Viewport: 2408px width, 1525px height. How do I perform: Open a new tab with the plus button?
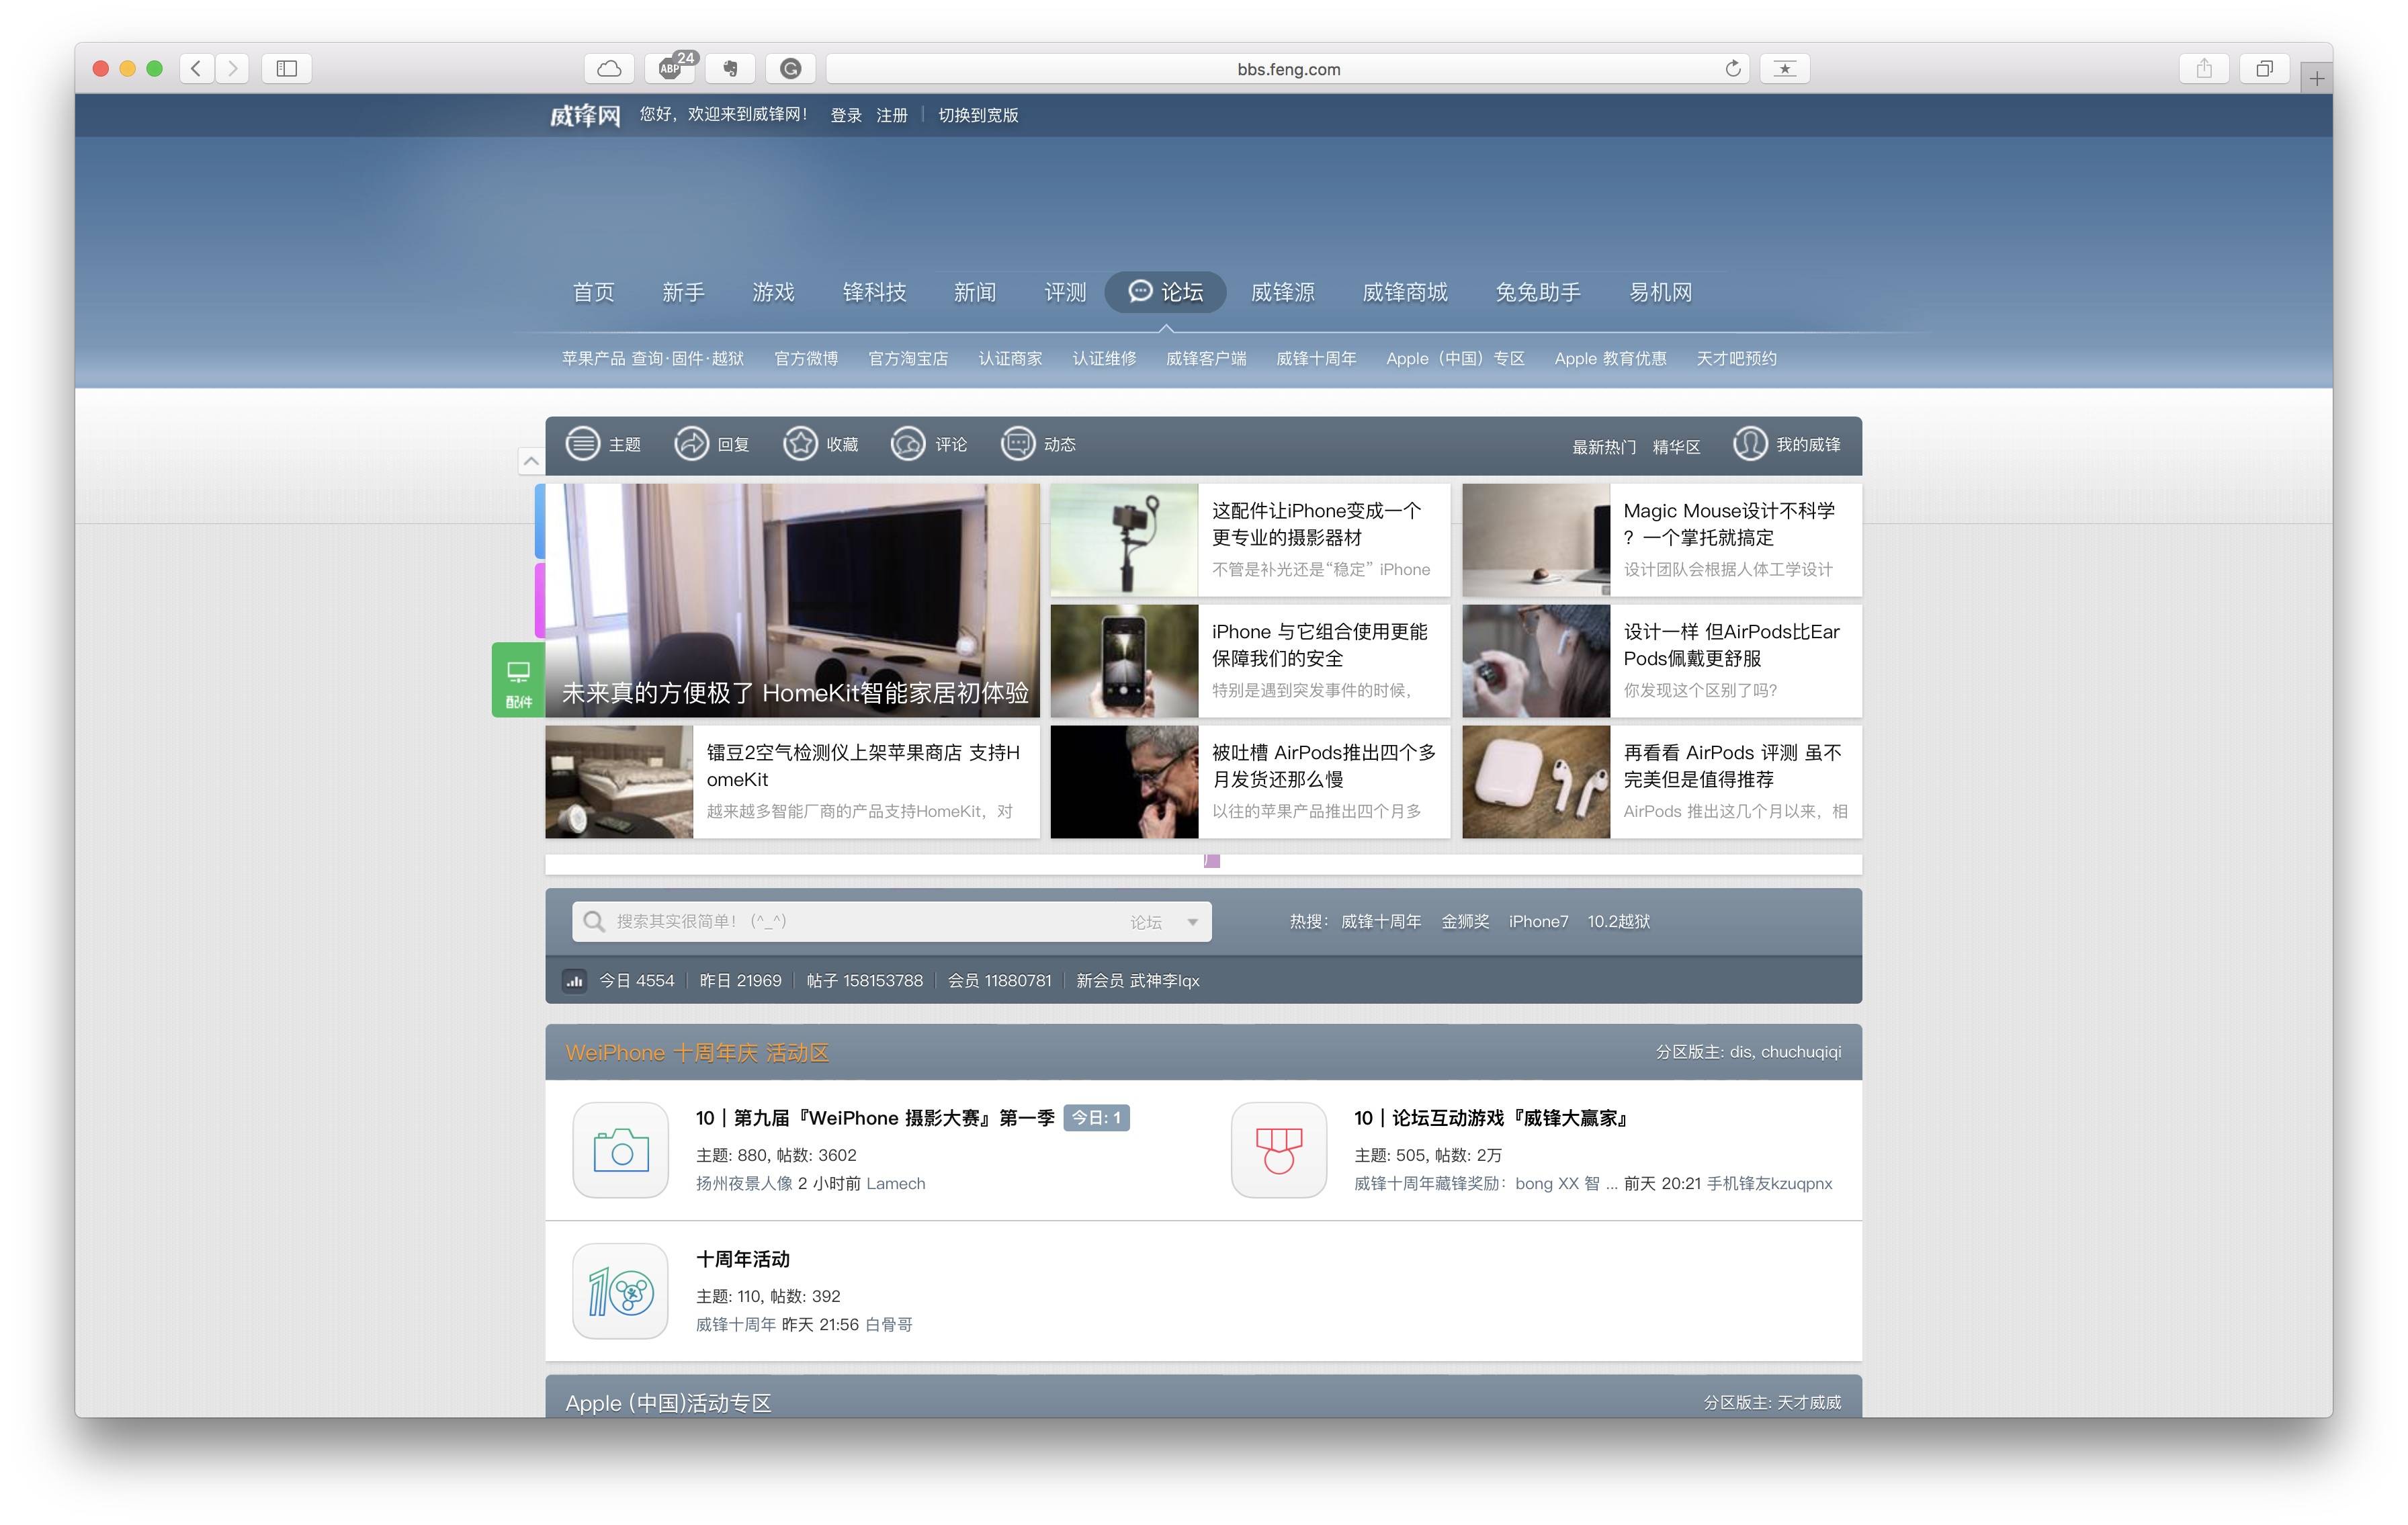coord(2317,78)
